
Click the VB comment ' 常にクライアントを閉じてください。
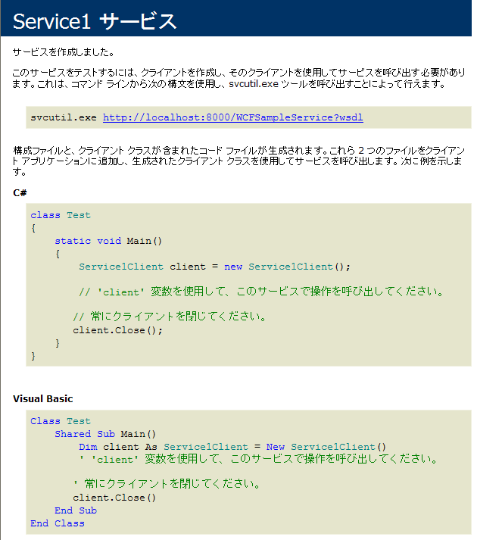point(167,483)
